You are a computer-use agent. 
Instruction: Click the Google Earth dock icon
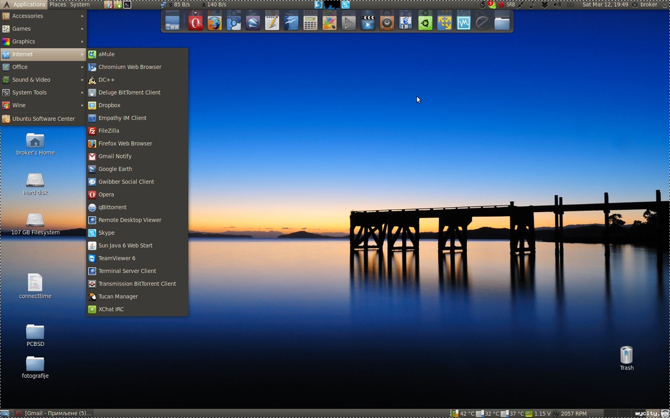click(x=253, y=23)
